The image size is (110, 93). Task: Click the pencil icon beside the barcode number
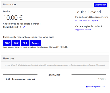coord(24,27)
